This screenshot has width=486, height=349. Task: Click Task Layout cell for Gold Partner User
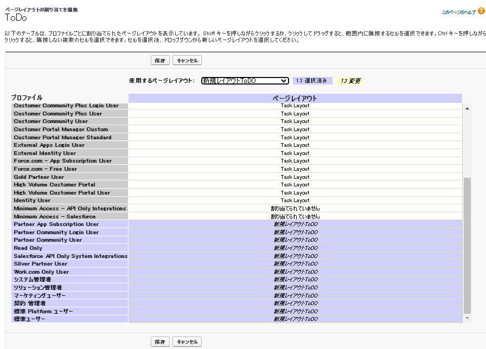(x=295, y=177)
